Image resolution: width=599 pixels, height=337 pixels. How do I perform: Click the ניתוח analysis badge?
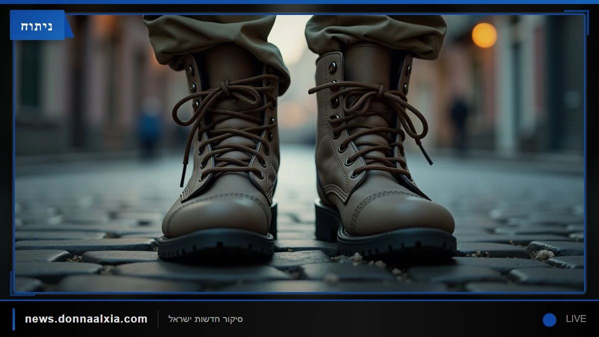[x=37, y=25]
